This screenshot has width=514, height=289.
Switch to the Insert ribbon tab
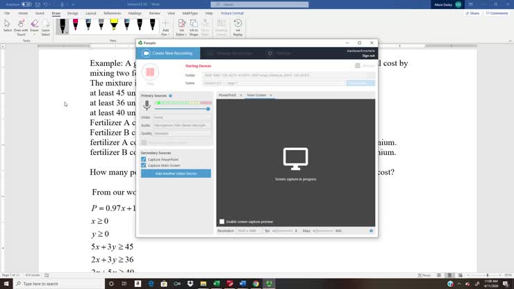[40, 13]
